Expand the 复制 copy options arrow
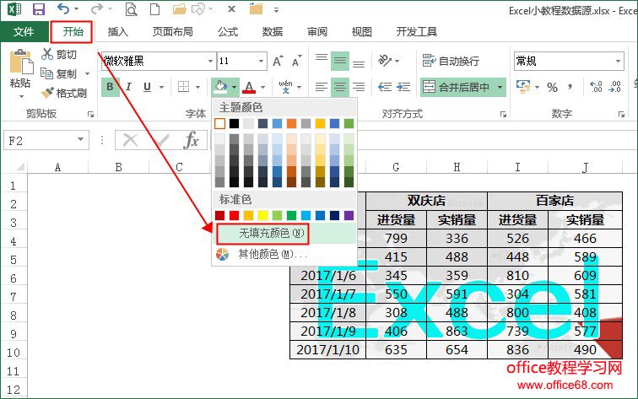The image size is (638, 399). (x=88, y=73)
